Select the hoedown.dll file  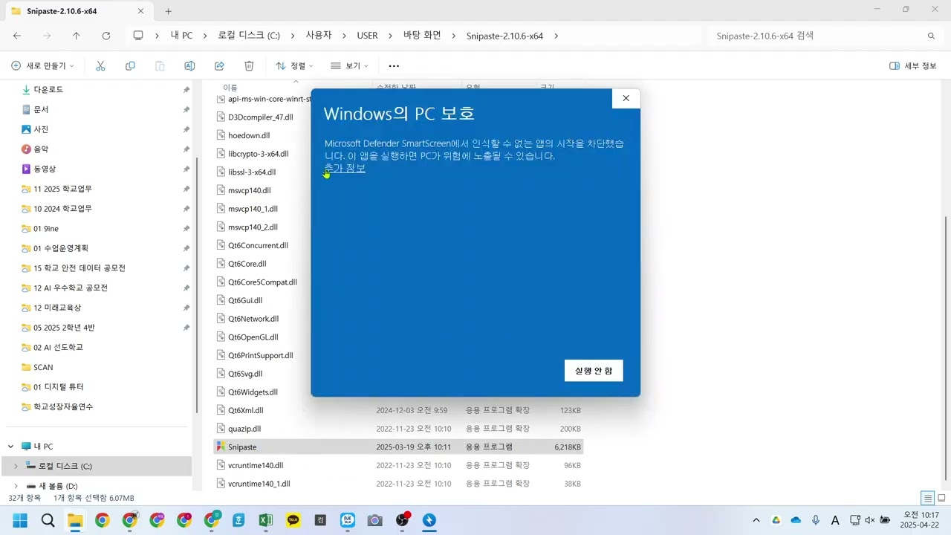249,135
